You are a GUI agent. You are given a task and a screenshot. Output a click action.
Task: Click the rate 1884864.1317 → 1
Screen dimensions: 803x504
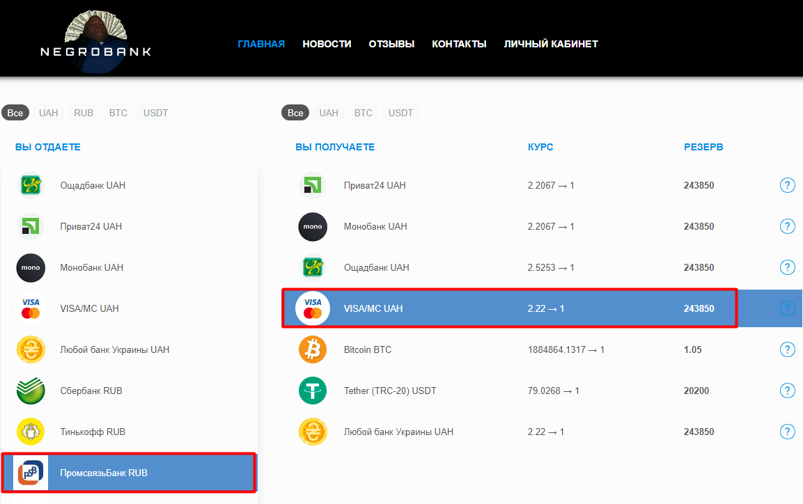(x=566, y=349)
